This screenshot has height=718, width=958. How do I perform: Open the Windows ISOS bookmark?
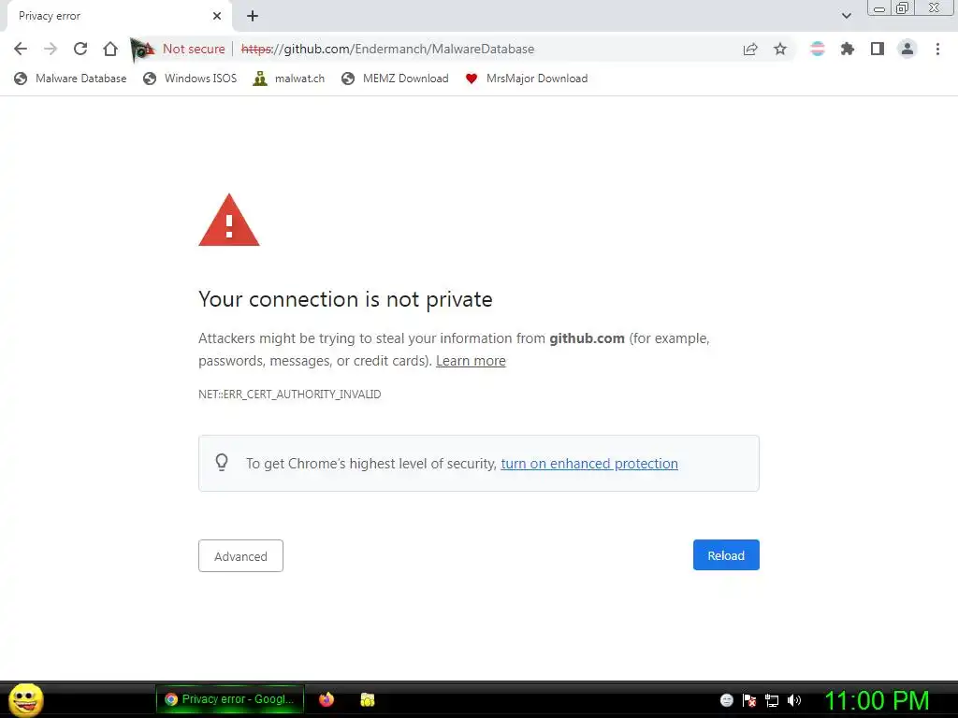[x=189, y=79]
